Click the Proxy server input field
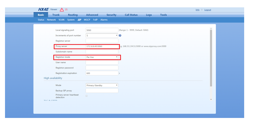This screenshot has width=258, height=130. 102,46
